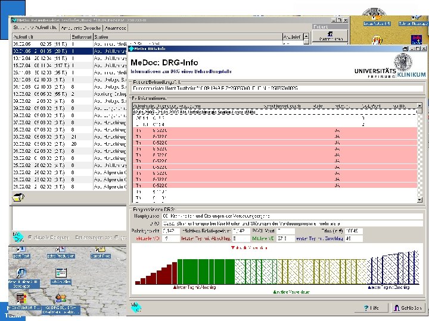Image resolution: width=429 pixels, height=321 pixels.
Task: Open the Anamnese tab
Action: (115, 28)
